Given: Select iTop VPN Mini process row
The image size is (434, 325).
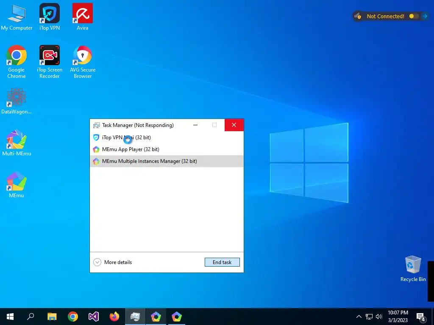Looking at the screenshot, I should tap(167, 138).
